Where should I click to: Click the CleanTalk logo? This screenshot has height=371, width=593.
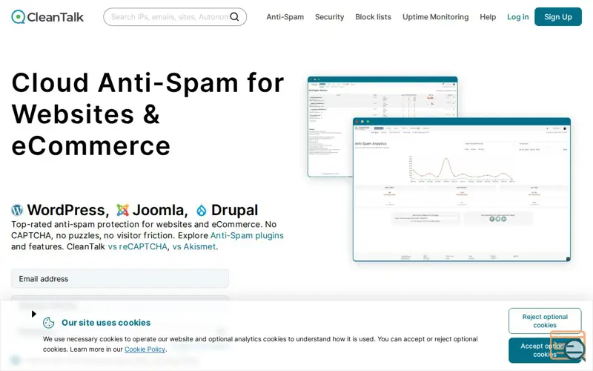47,16
